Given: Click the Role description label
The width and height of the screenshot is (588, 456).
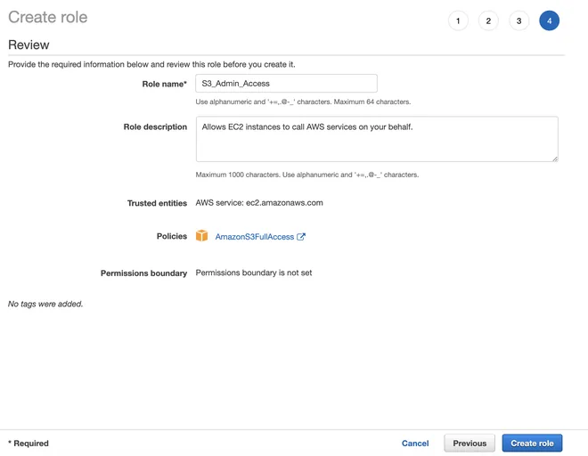Looking at the screenshot, I should pos(155,127).
